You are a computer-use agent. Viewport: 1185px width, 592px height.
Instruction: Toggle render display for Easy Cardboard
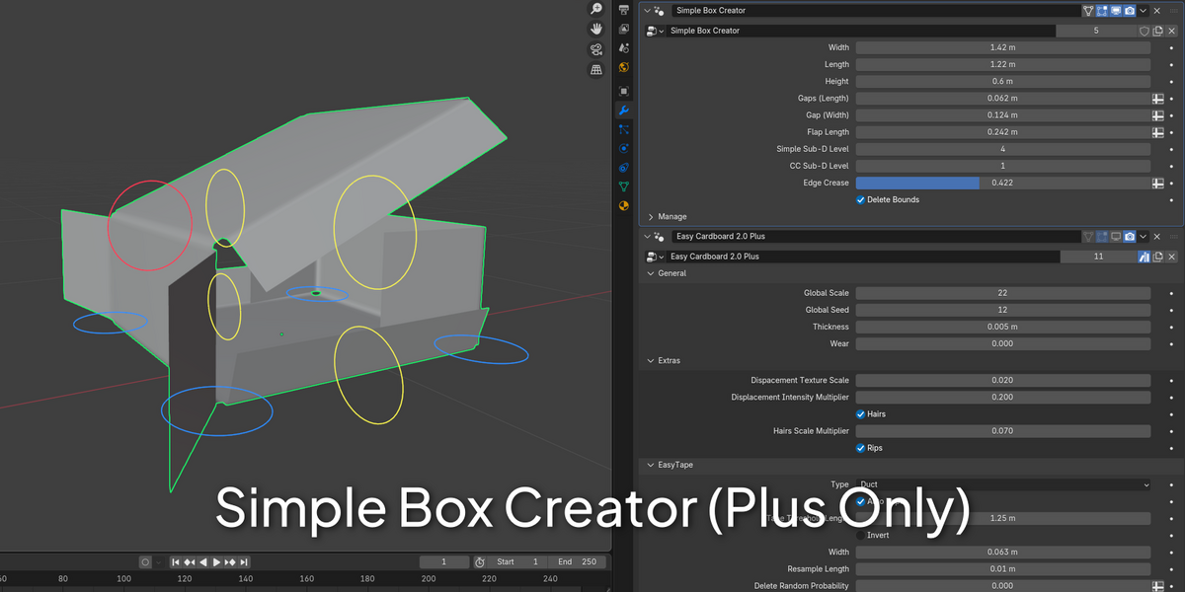click(x=1129, y=237)
